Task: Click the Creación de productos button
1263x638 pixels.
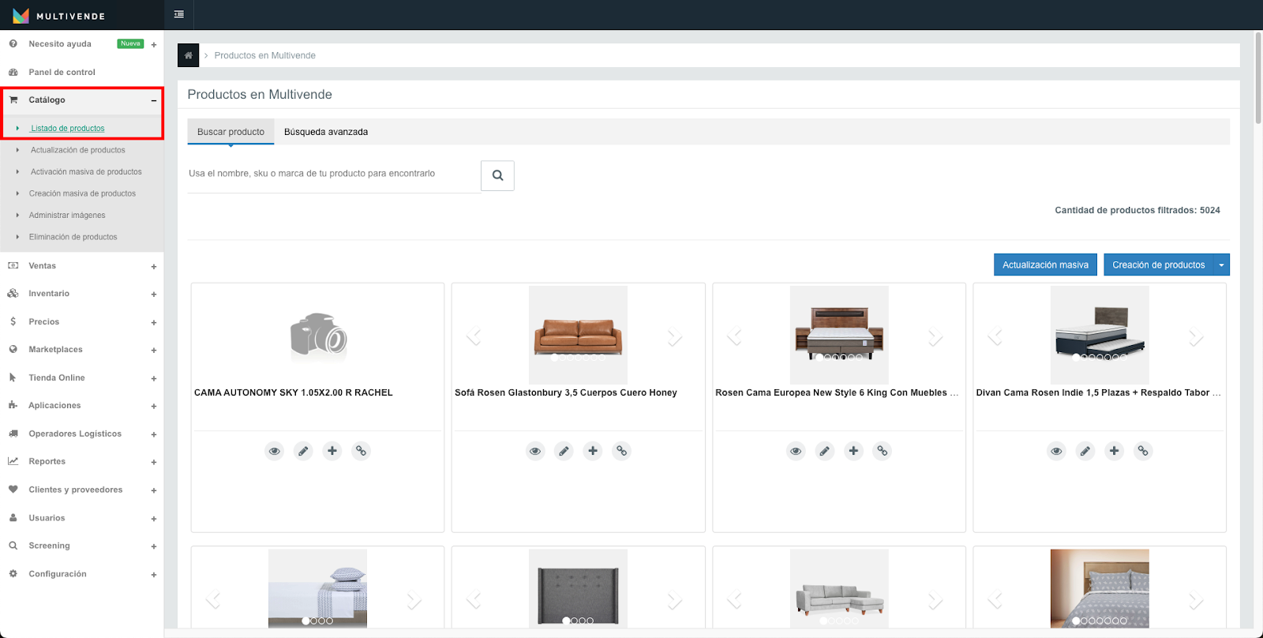Action: click(x=1158, y=265)
